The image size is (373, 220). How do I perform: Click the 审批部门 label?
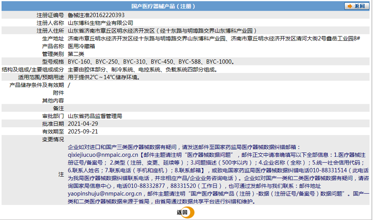tap(53, 116)
